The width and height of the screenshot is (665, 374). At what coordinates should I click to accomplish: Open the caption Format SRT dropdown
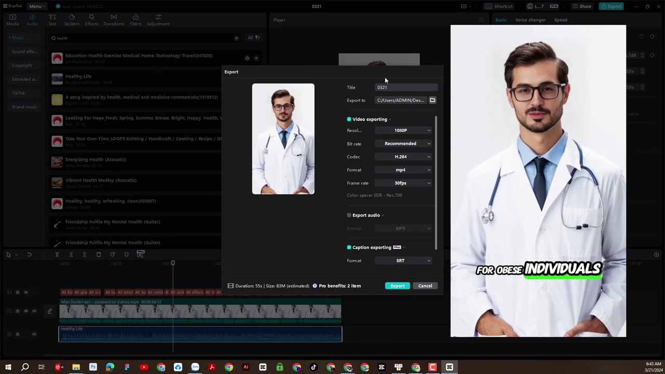click(x=404, y=261)
